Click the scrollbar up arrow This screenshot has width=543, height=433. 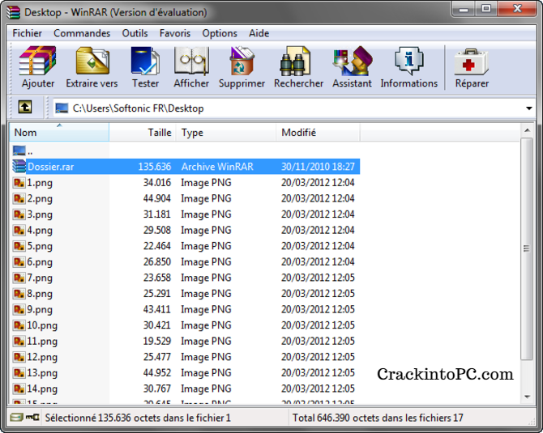(x=527, y=130)
